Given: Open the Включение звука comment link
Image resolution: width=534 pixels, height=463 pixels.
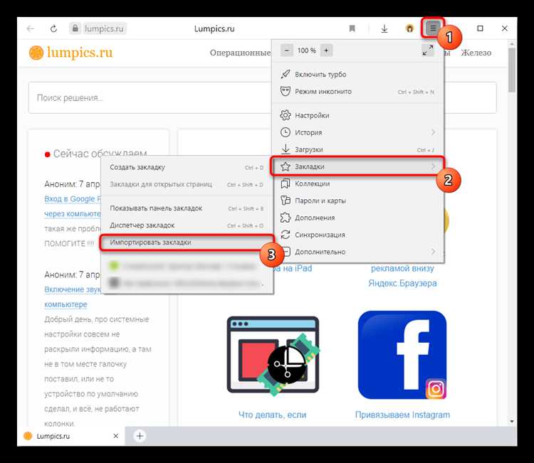Looking at the screenshot, I should pyautogui.click(x=73, y=289).
